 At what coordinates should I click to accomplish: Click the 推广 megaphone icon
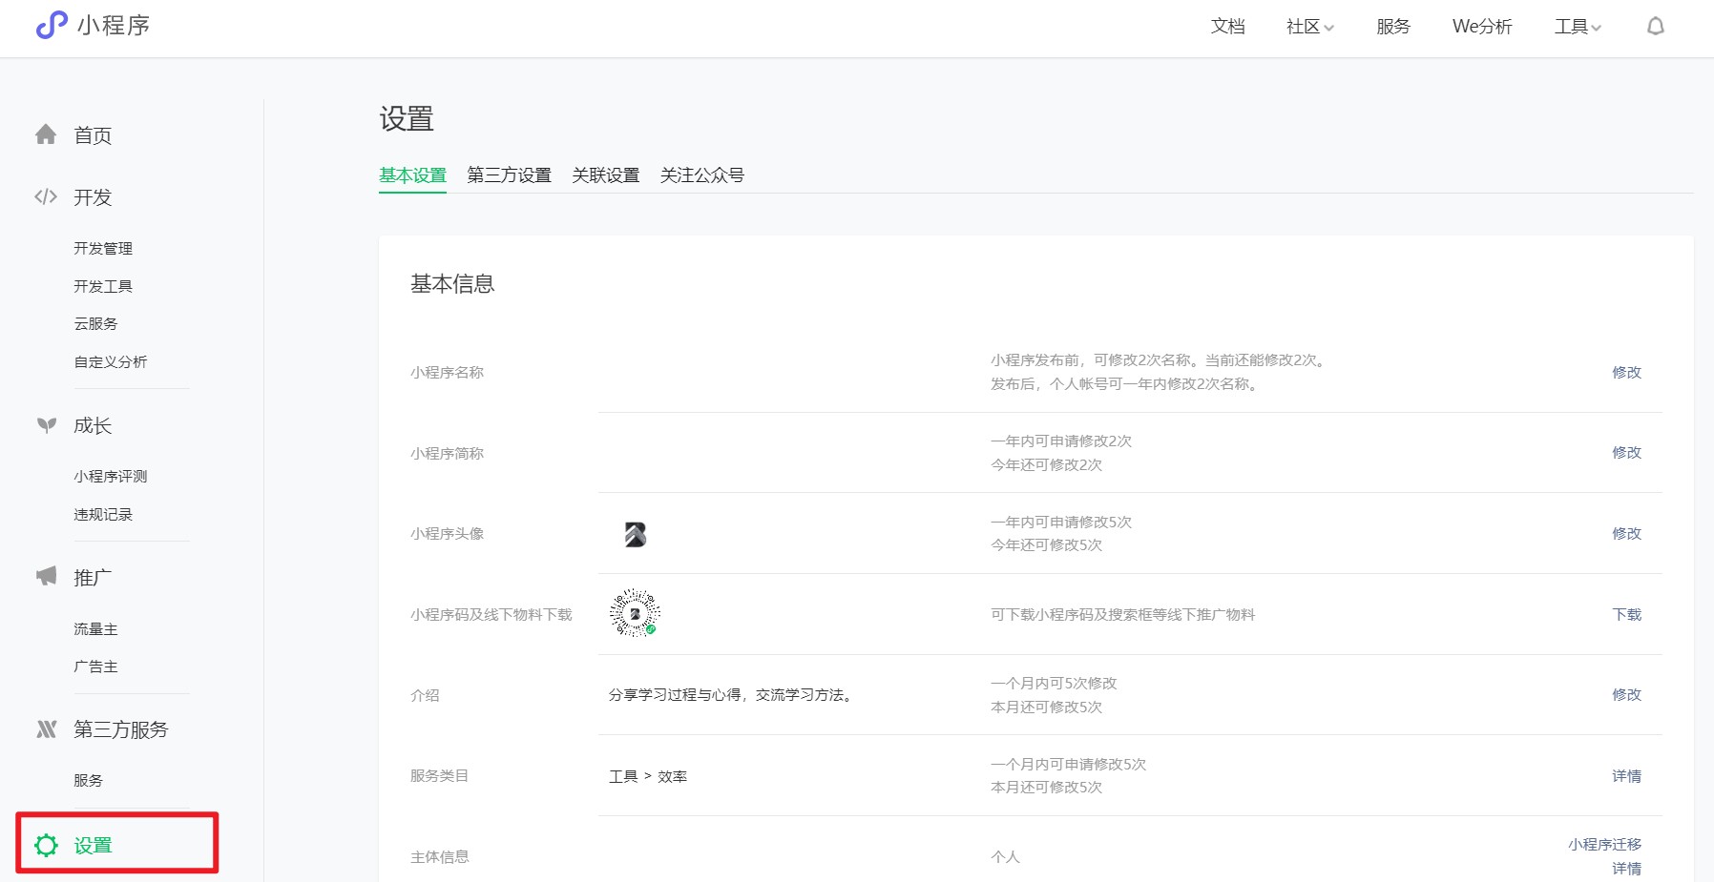click(46, 576)
